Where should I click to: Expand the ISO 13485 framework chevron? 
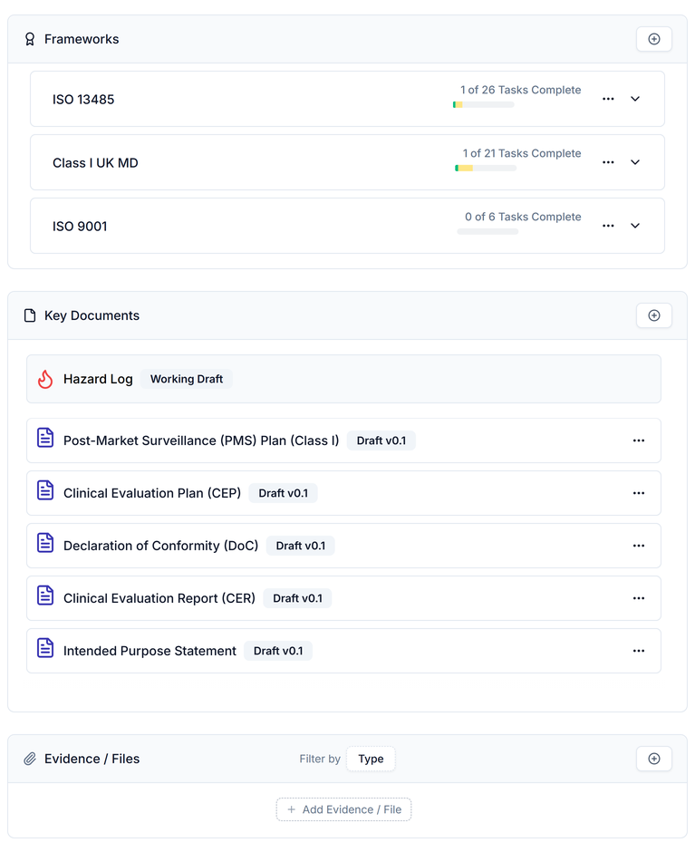[634, 99]
